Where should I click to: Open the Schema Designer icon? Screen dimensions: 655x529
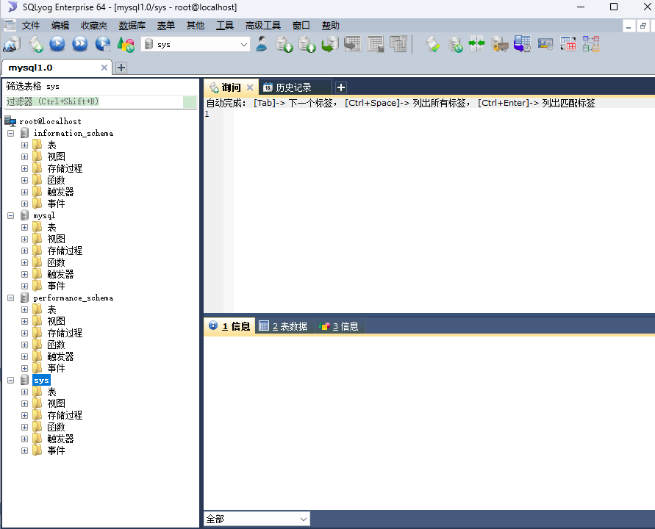[x=591, y=45]
